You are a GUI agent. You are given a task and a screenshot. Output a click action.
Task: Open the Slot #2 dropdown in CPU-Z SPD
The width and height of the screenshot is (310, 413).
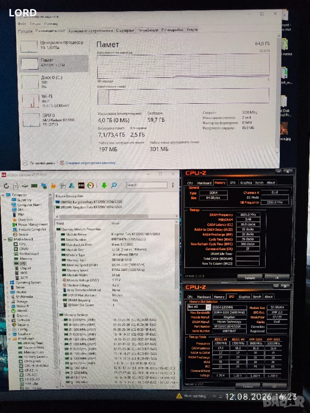tap(208, 307)
